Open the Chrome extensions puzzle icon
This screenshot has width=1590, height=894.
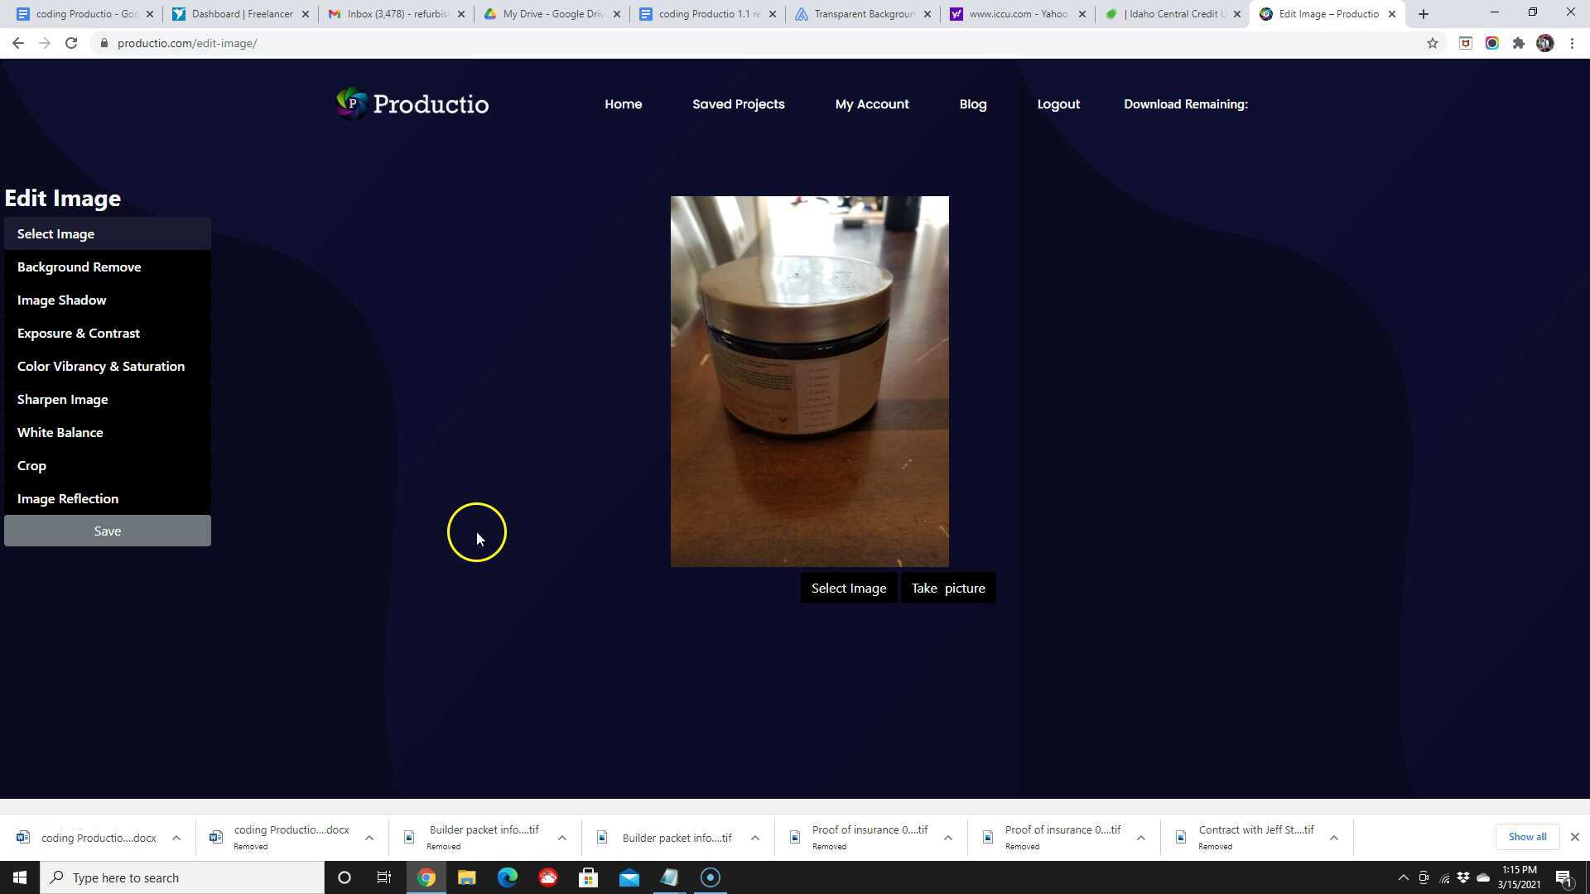click(x=1518, y=43)
